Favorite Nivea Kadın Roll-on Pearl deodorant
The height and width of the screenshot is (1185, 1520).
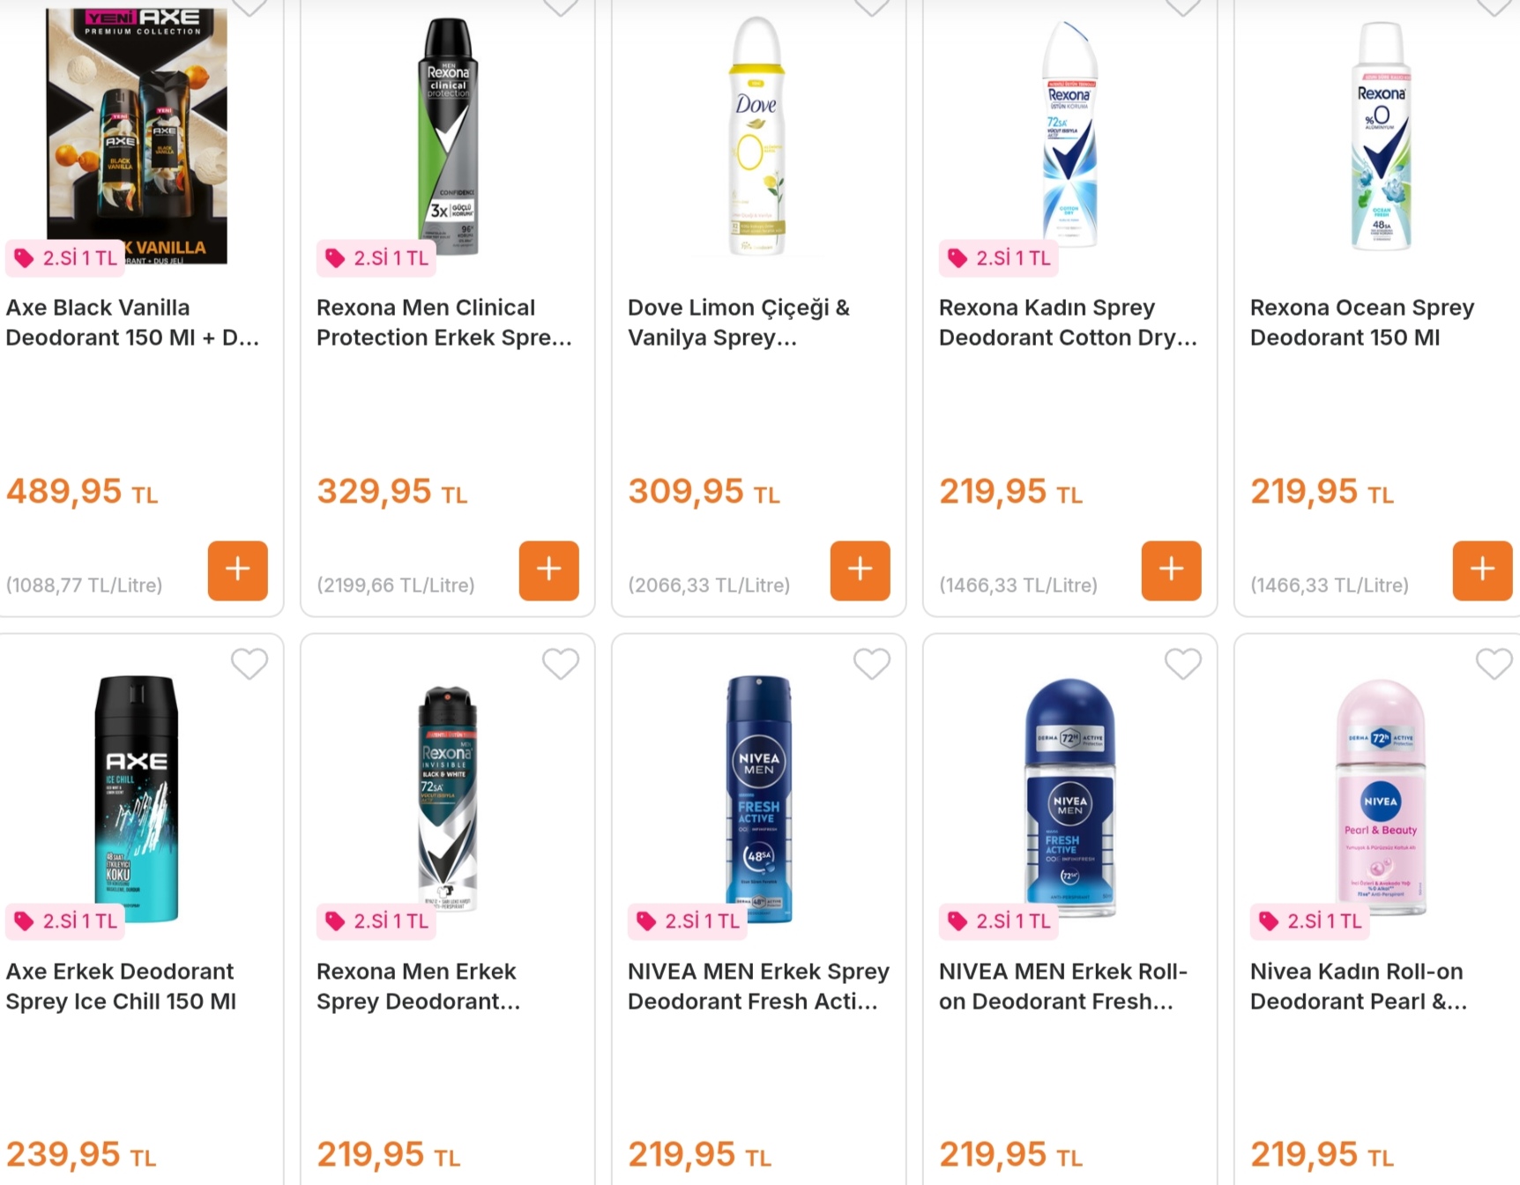[1494, 664]
